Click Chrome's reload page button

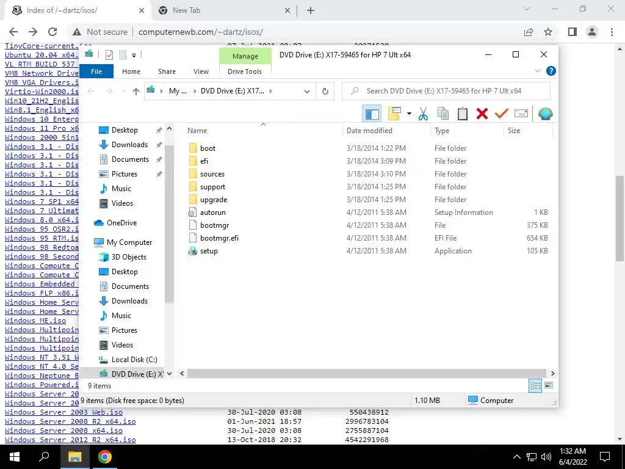[52, 32]
